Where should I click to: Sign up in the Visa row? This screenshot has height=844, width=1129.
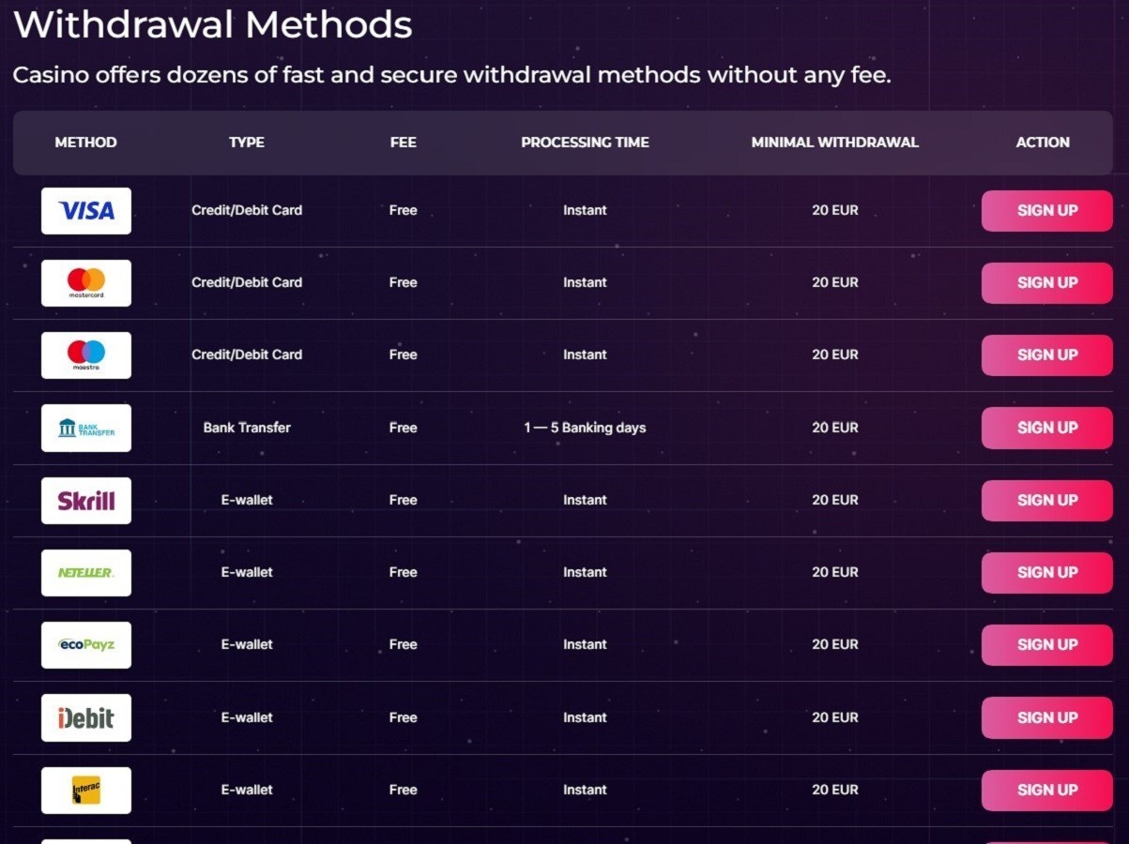(x=1047, y=211)
